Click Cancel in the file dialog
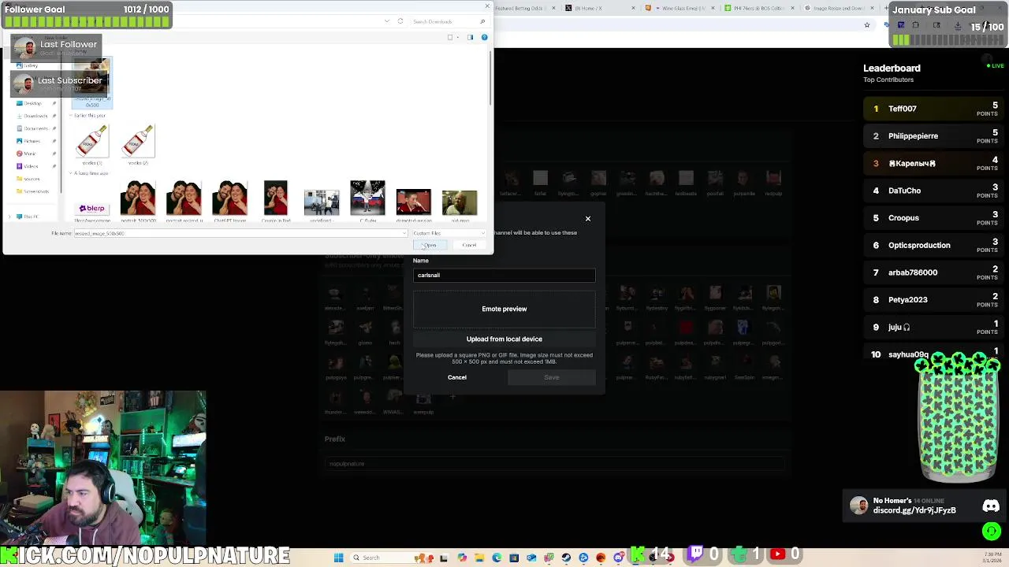Screen dimensions: 1009x567 pos(469,245)
